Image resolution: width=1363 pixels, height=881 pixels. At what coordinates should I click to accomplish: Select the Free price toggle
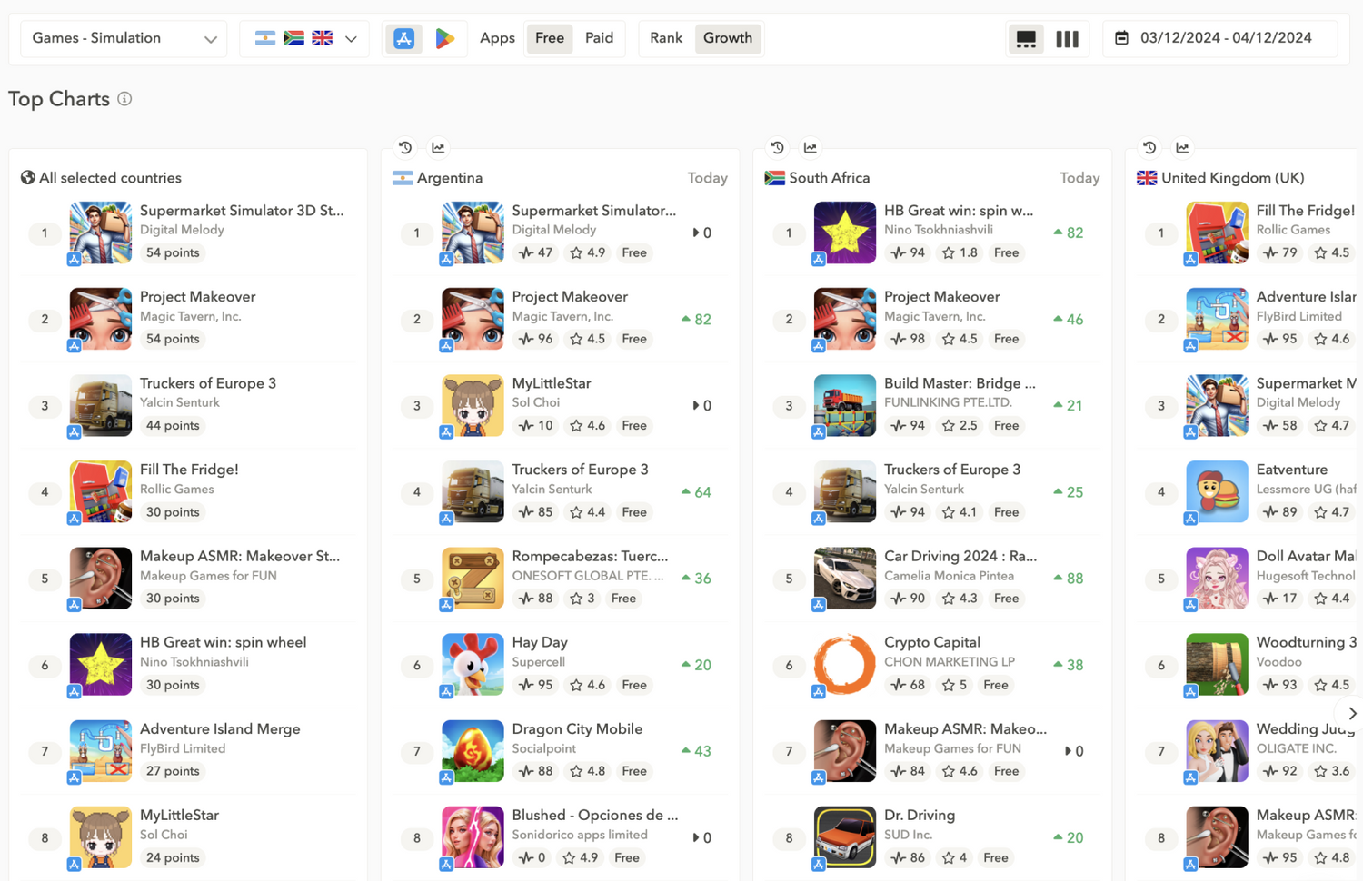[x=550, y=38]
